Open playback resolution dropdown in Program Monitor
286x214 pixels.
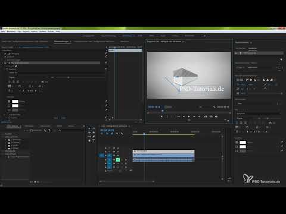[204, 107]
